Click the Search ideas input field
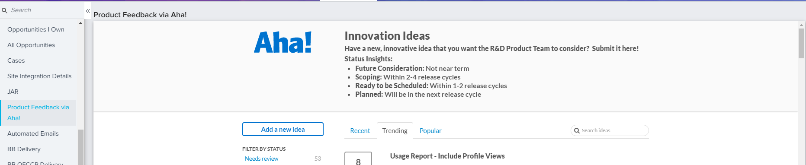 (x=610, y=130)
